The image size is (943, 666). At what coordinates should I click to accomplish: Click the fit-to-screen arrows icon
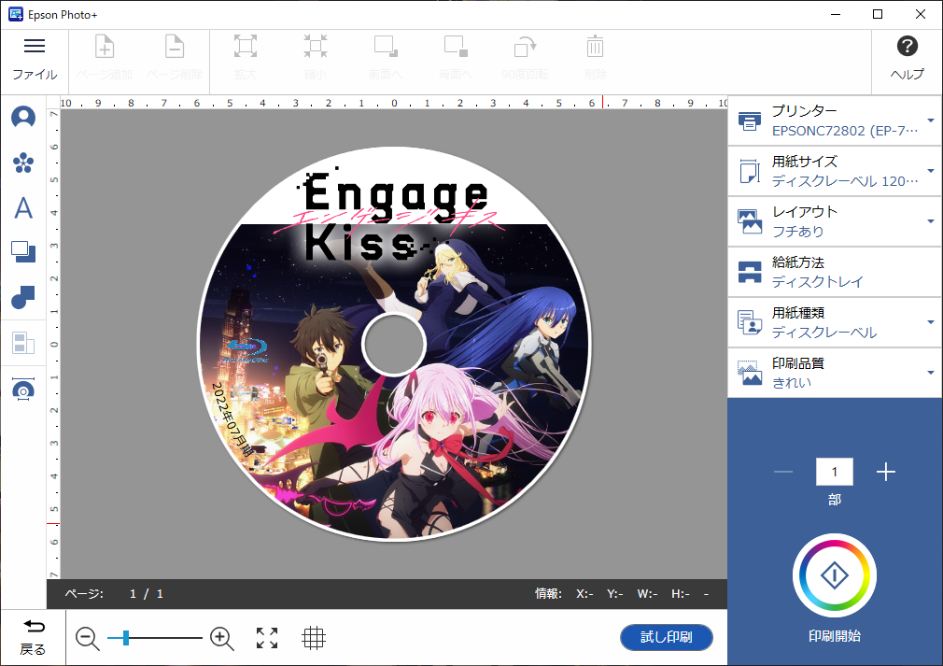click(267, 638)
